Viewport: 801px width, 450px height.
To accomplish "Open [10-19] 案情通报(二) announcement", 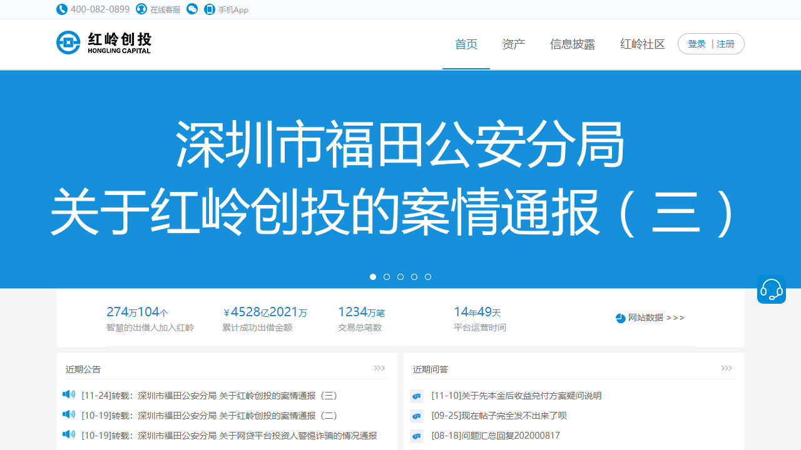I will click(210, 416).
